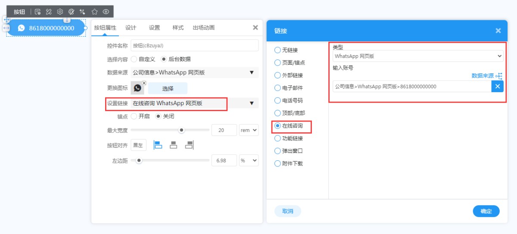Remove the WhatsApp icon thumbnail with X

[x=144, y=83]
